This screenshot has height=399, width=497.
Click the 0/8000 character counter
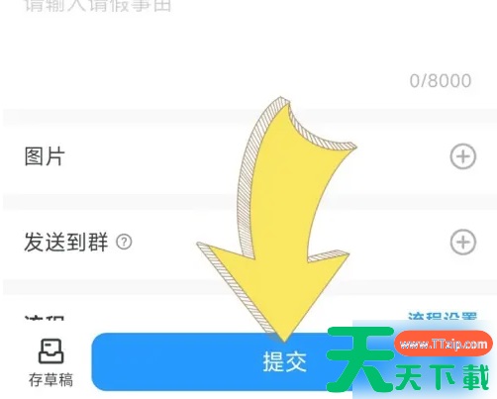click(441, 81)
